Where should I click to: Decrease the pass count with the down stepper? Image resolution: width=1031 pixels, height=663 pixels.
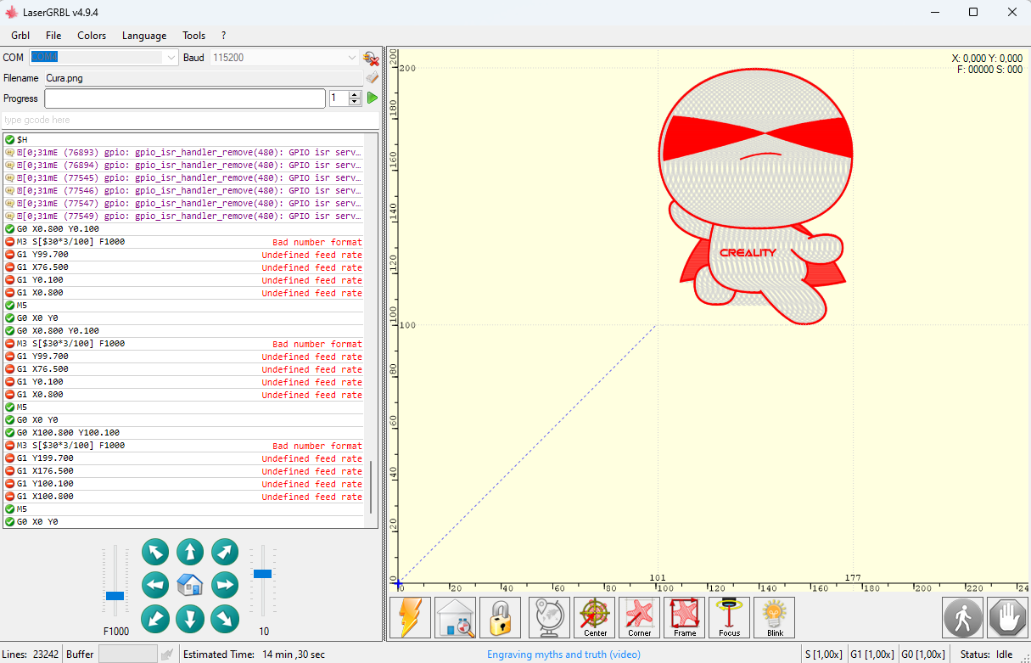355,103
